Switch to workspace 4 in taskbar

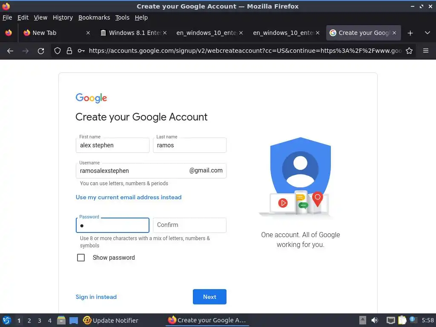50,321
